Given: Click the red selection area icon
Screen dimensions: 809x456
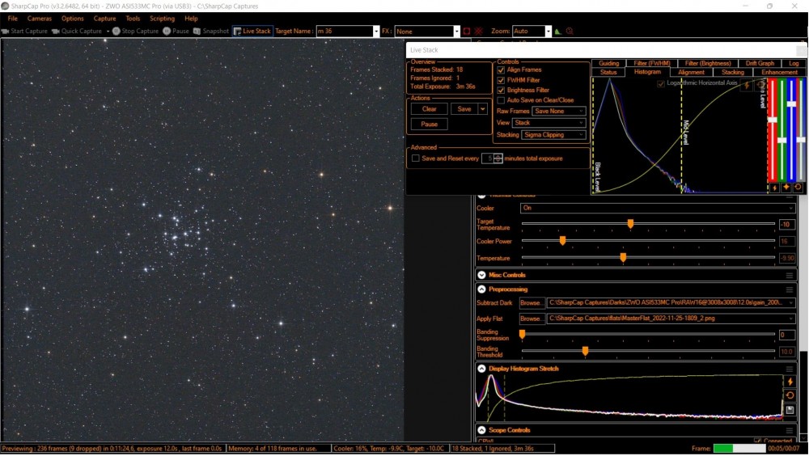Looking at the screenshot, I should [467, 31].
